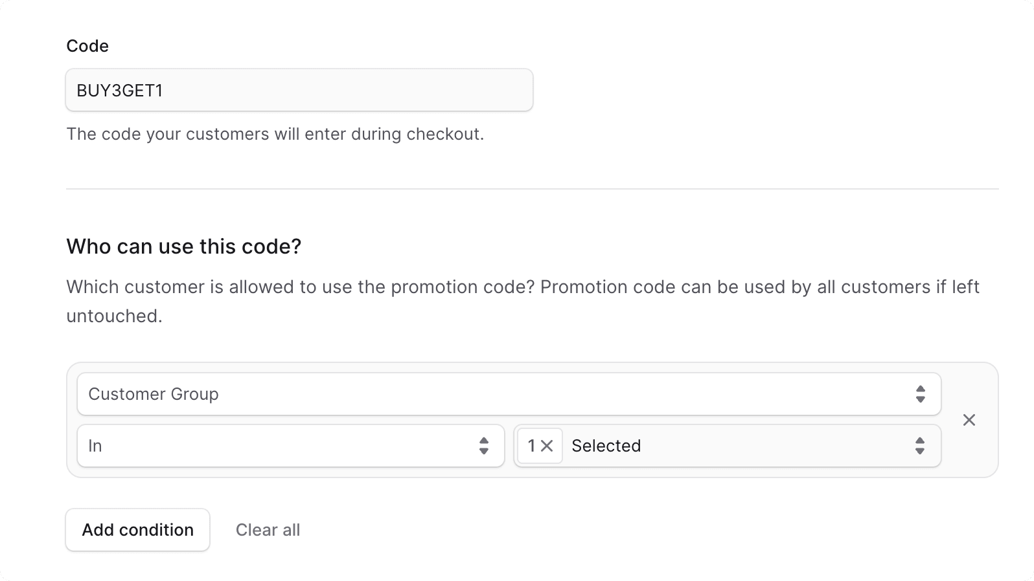Click the Clear all link
The height and width of the screenshot is (581, 1034).
click(268, 530)
